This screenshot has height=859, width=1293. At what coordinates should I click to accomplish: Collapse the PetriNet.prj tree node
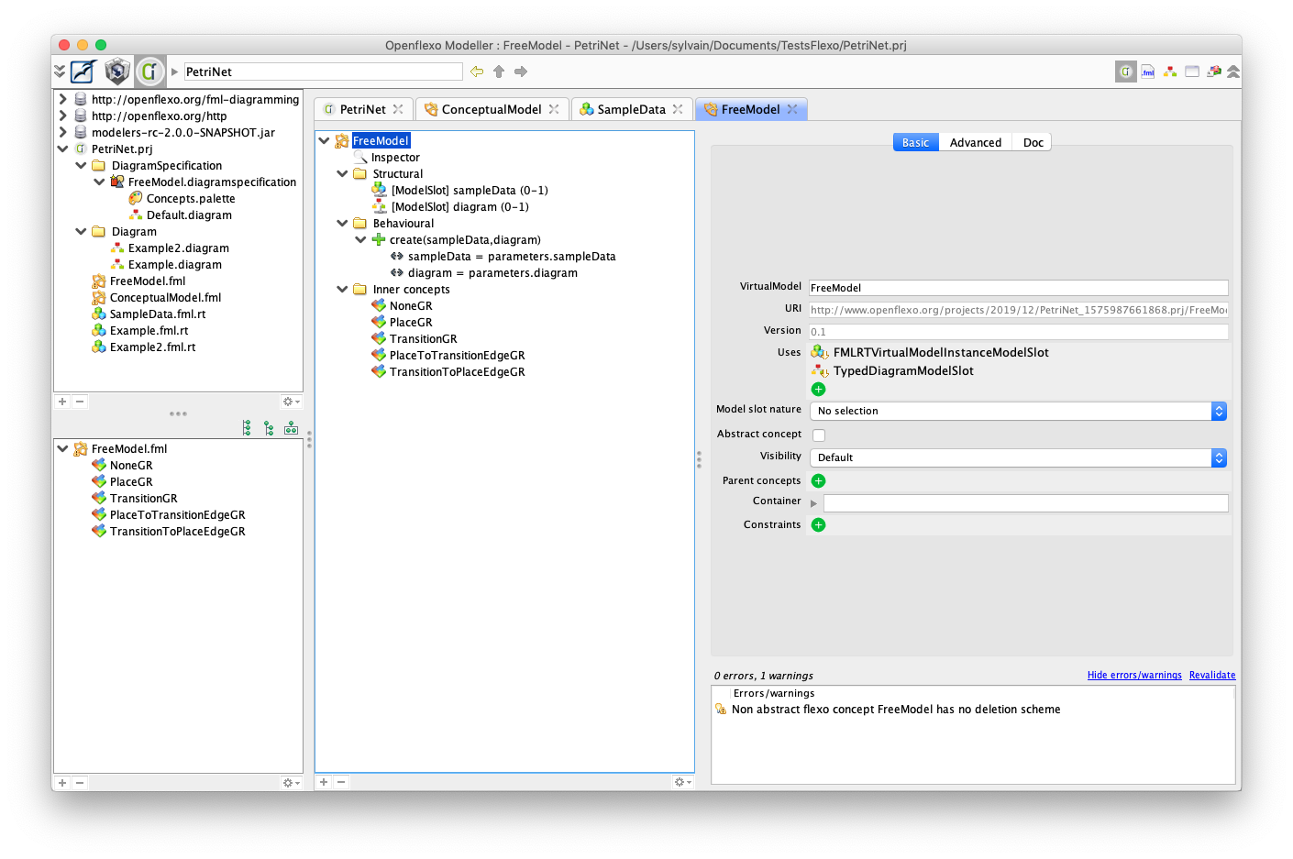(62, 149)
